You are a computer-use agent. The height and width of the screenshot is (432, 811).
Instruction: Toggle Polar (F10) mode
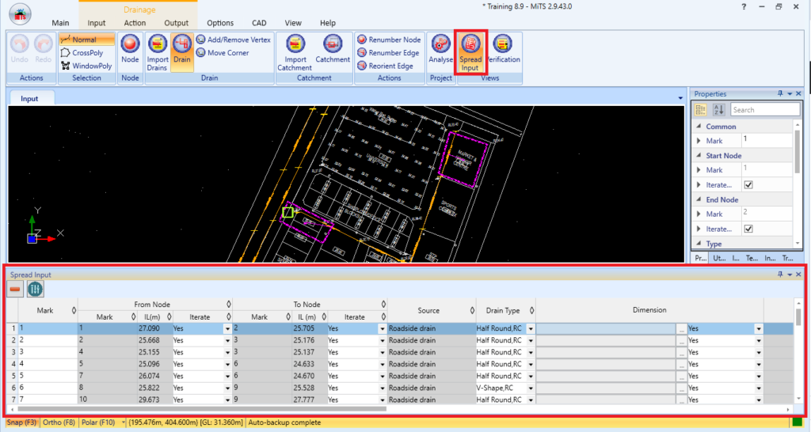(x=98, y=423)
